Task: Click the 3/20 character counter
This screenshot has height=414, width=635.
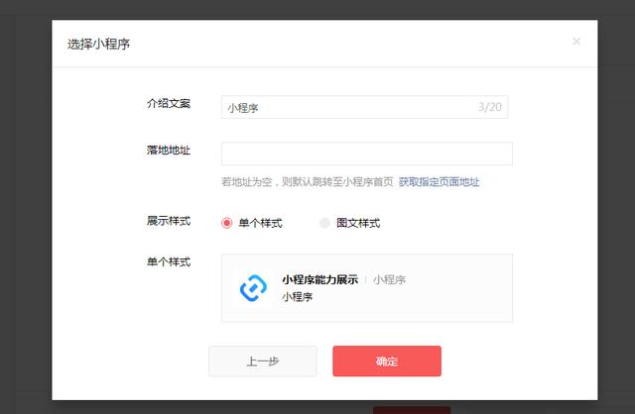Action: (x=489, y=107)
